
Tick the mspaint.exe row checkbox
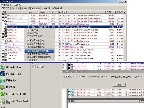pos(3,27)
